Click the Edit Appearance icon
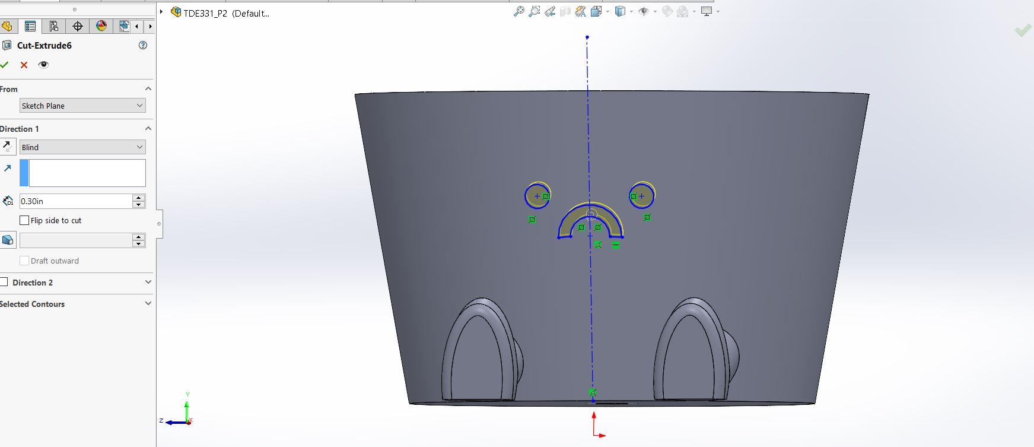Screen dimensions: 1034x447 tap(667, 11)
